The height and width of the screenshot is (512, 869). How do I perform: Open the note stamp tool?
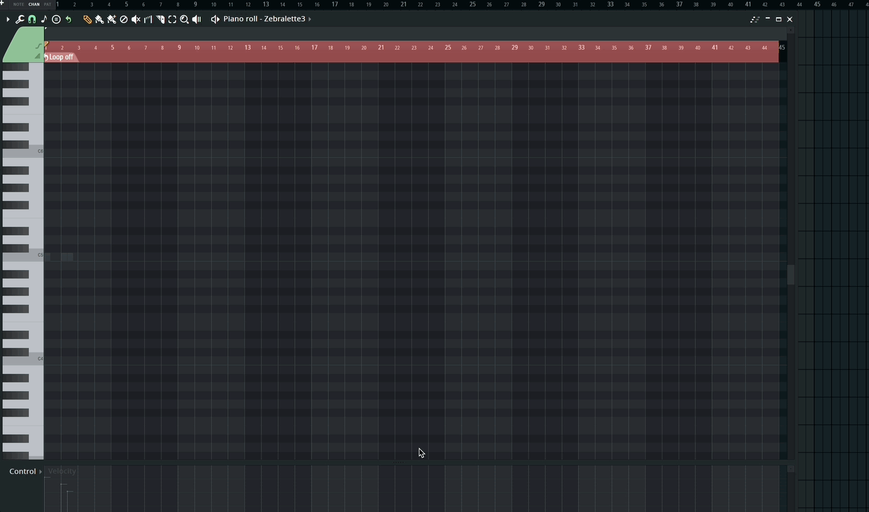(44, 20)
